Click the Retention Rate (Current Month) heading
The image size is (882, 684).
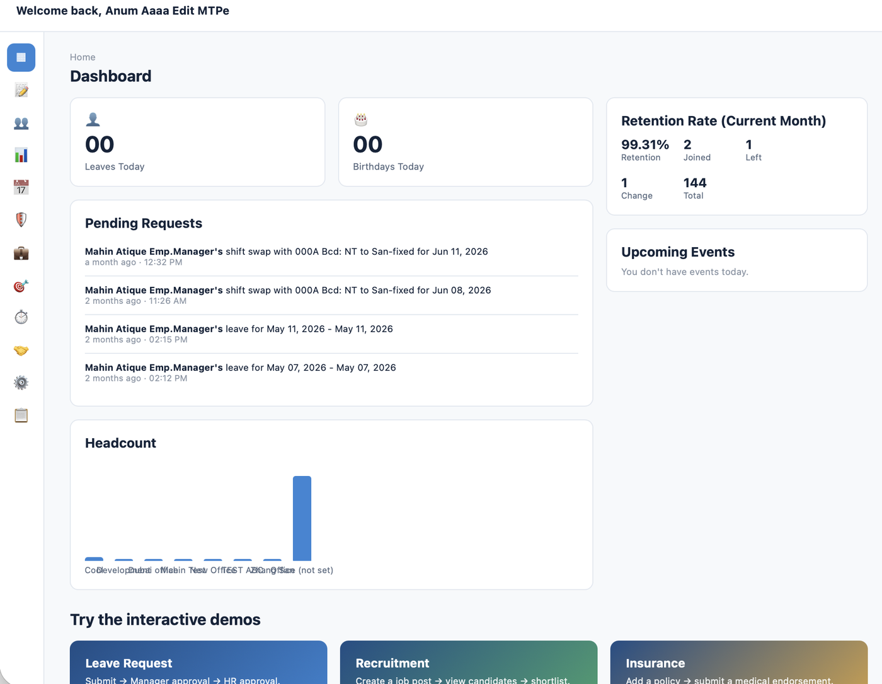click(723, 121)
